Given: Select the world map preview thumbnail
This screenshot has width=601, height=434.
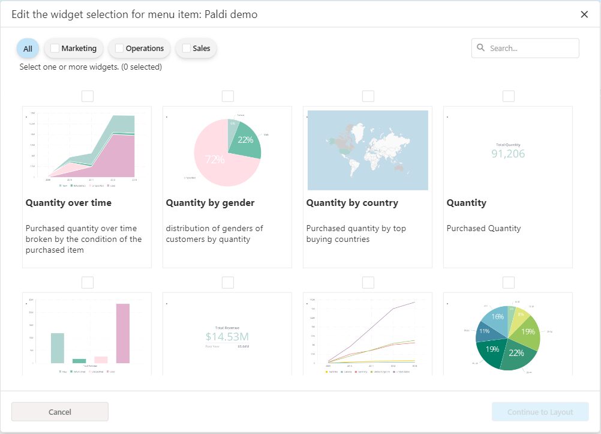Looking at the screenshot, I should 368,149.
